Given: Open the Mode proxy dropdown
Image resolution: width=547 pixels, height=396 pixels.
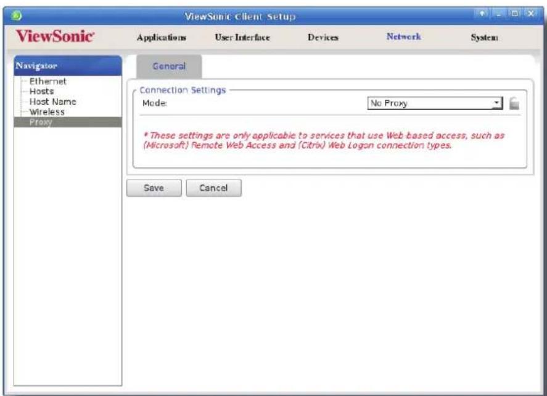Looking at the screenshot, I should click(x=435, y=103).
